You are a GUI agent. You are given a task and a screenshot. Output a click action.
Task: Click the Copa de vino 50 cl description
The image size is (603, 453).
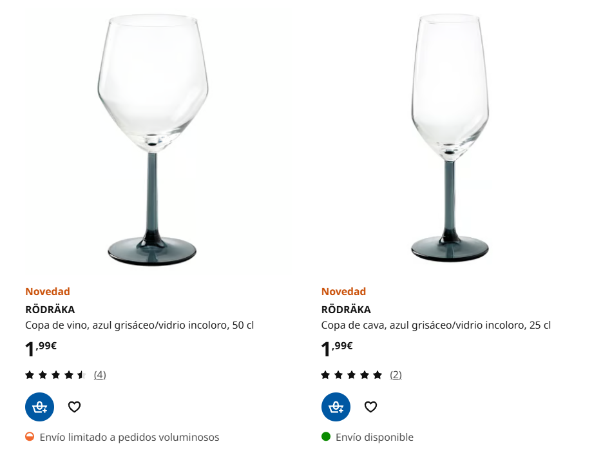pos(139,325)
